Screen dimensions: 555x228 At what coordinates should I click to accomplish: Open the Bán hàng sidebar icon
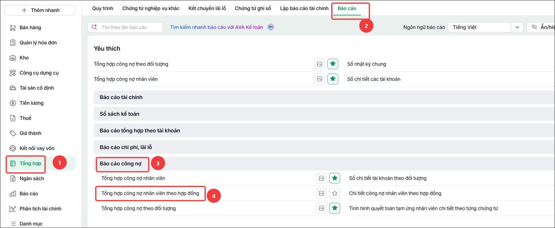[x=13, y=28]
